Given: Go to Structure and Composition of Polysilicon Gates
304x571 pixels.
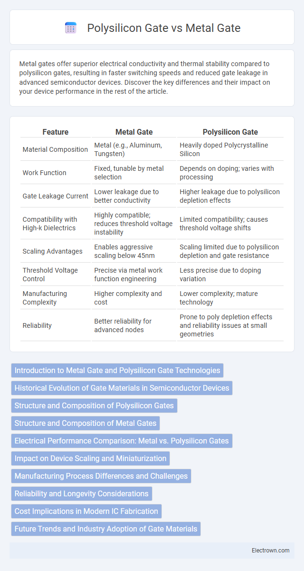Looking at the screenshot, I should coord(94,405).
